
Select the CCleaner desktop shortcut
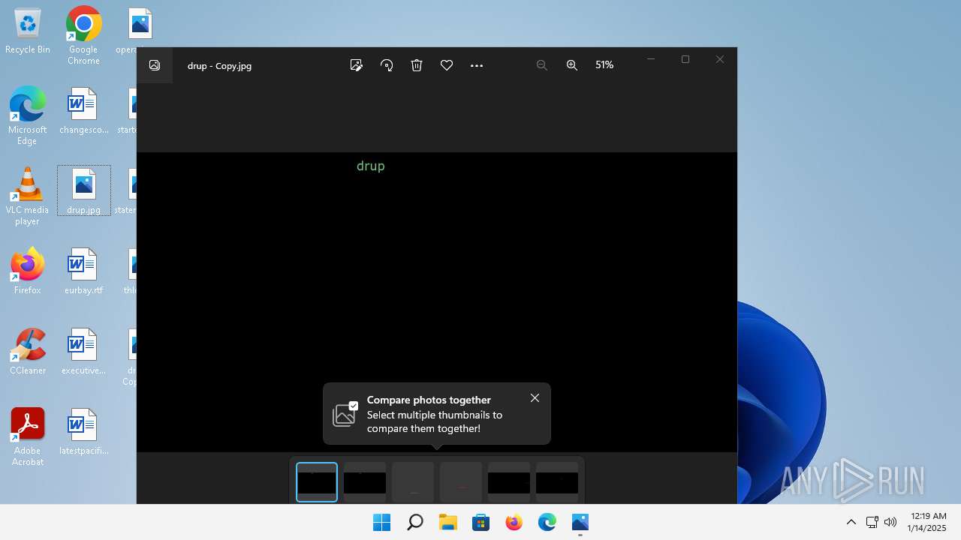tap(28, 351)
